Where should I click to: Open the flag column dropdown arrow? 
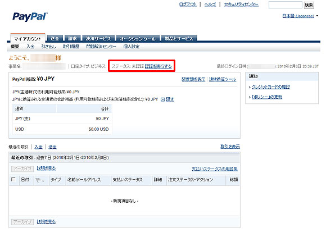click(43, 181)
